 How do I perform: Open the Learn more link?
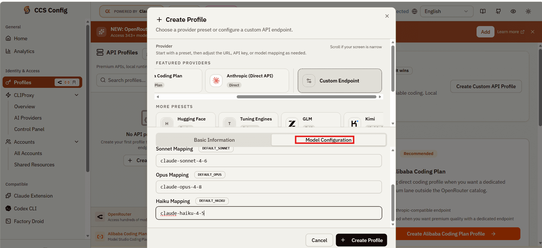(511, 32)
